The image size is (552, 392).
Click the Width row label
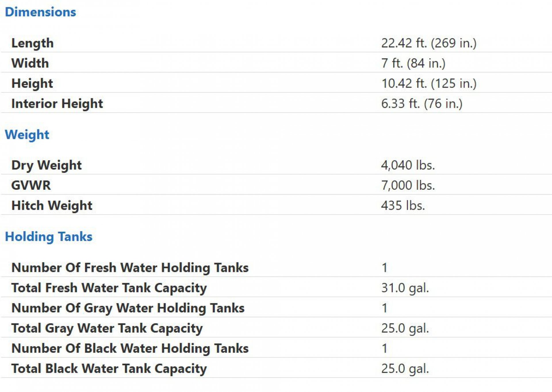click(30, 63)
